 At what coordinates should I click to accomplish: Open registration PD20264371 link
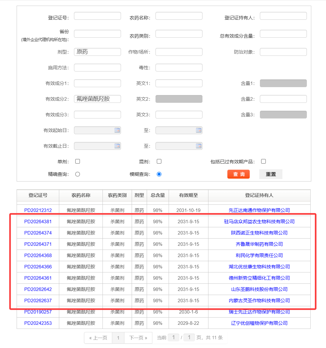pos(38,244)
